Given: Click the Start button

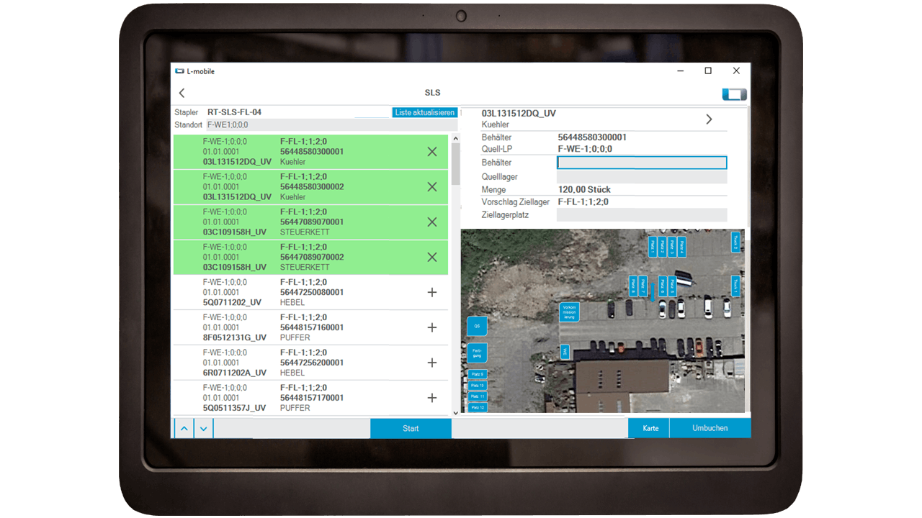Looking at the screenshot, I should 411,428.
